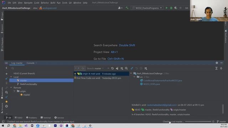Click the branch find magnifier in sidebar
Viewport: 228px width, 128px height.
6,92
